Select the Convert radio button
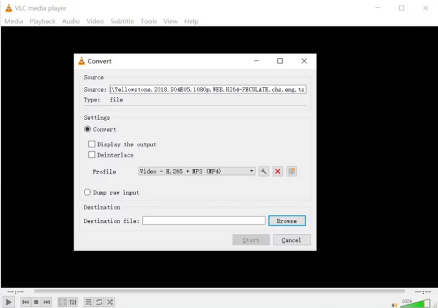The height and width of the screenshot is (308, 438). 88,129
